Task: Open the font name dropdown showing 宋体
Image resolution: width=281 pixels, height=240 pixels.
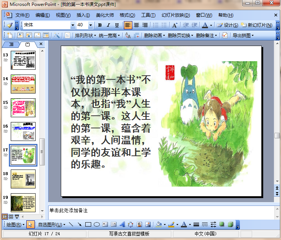Action: point(73,25)
